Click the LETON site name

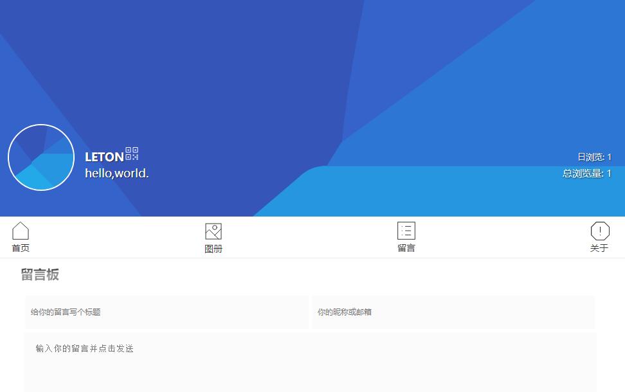pyautogui.click(x=104, y=157)
